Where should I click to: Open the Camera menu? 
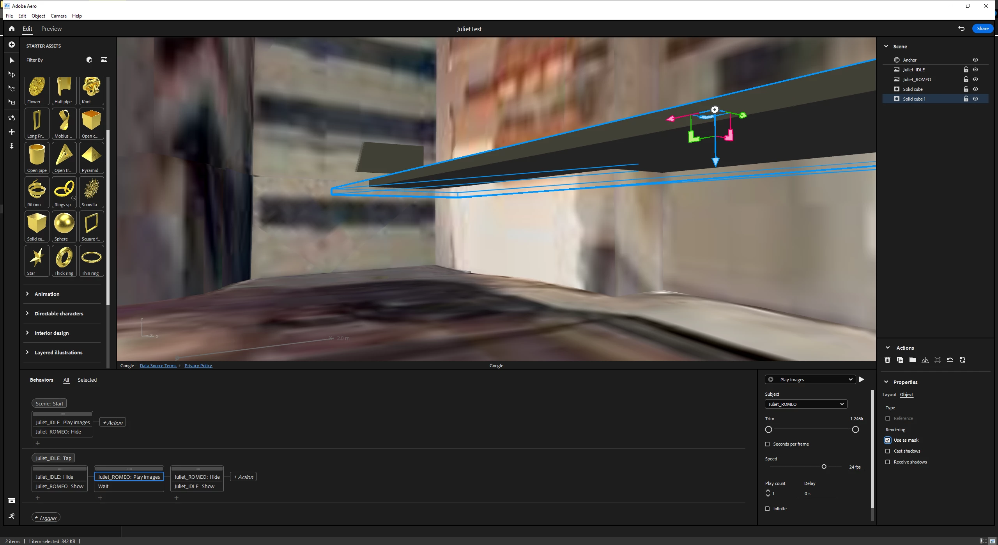(58, 16)
